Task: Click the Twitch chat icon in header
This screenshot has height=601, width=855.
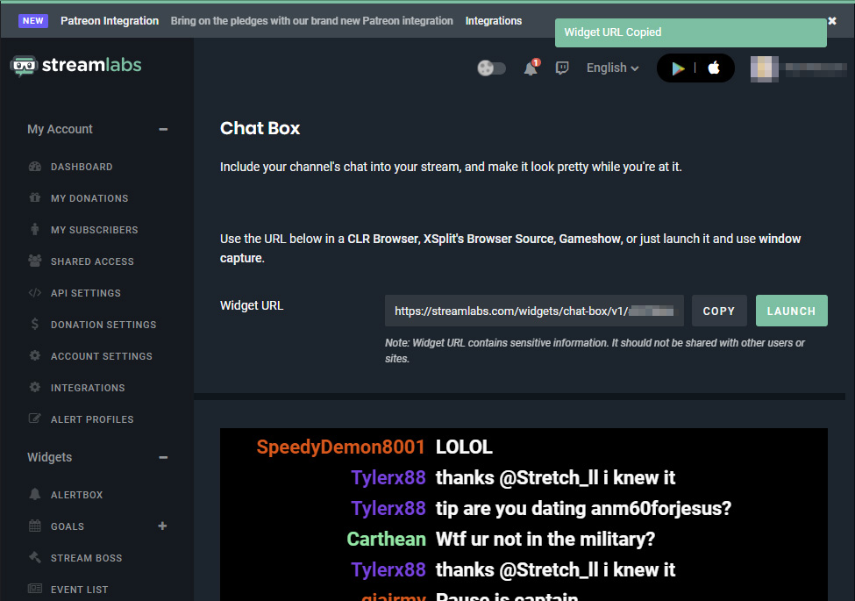Action: 562,68
